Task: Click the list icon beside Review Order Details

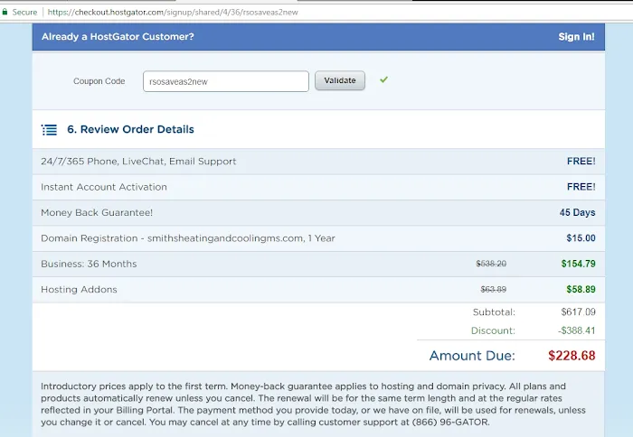Action: [50, 130]
